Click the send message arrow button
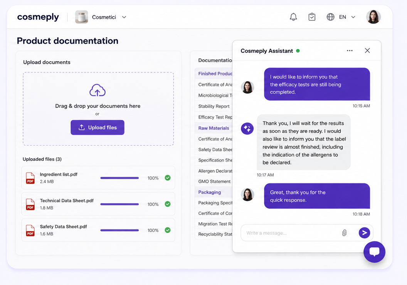 point(365,233)
